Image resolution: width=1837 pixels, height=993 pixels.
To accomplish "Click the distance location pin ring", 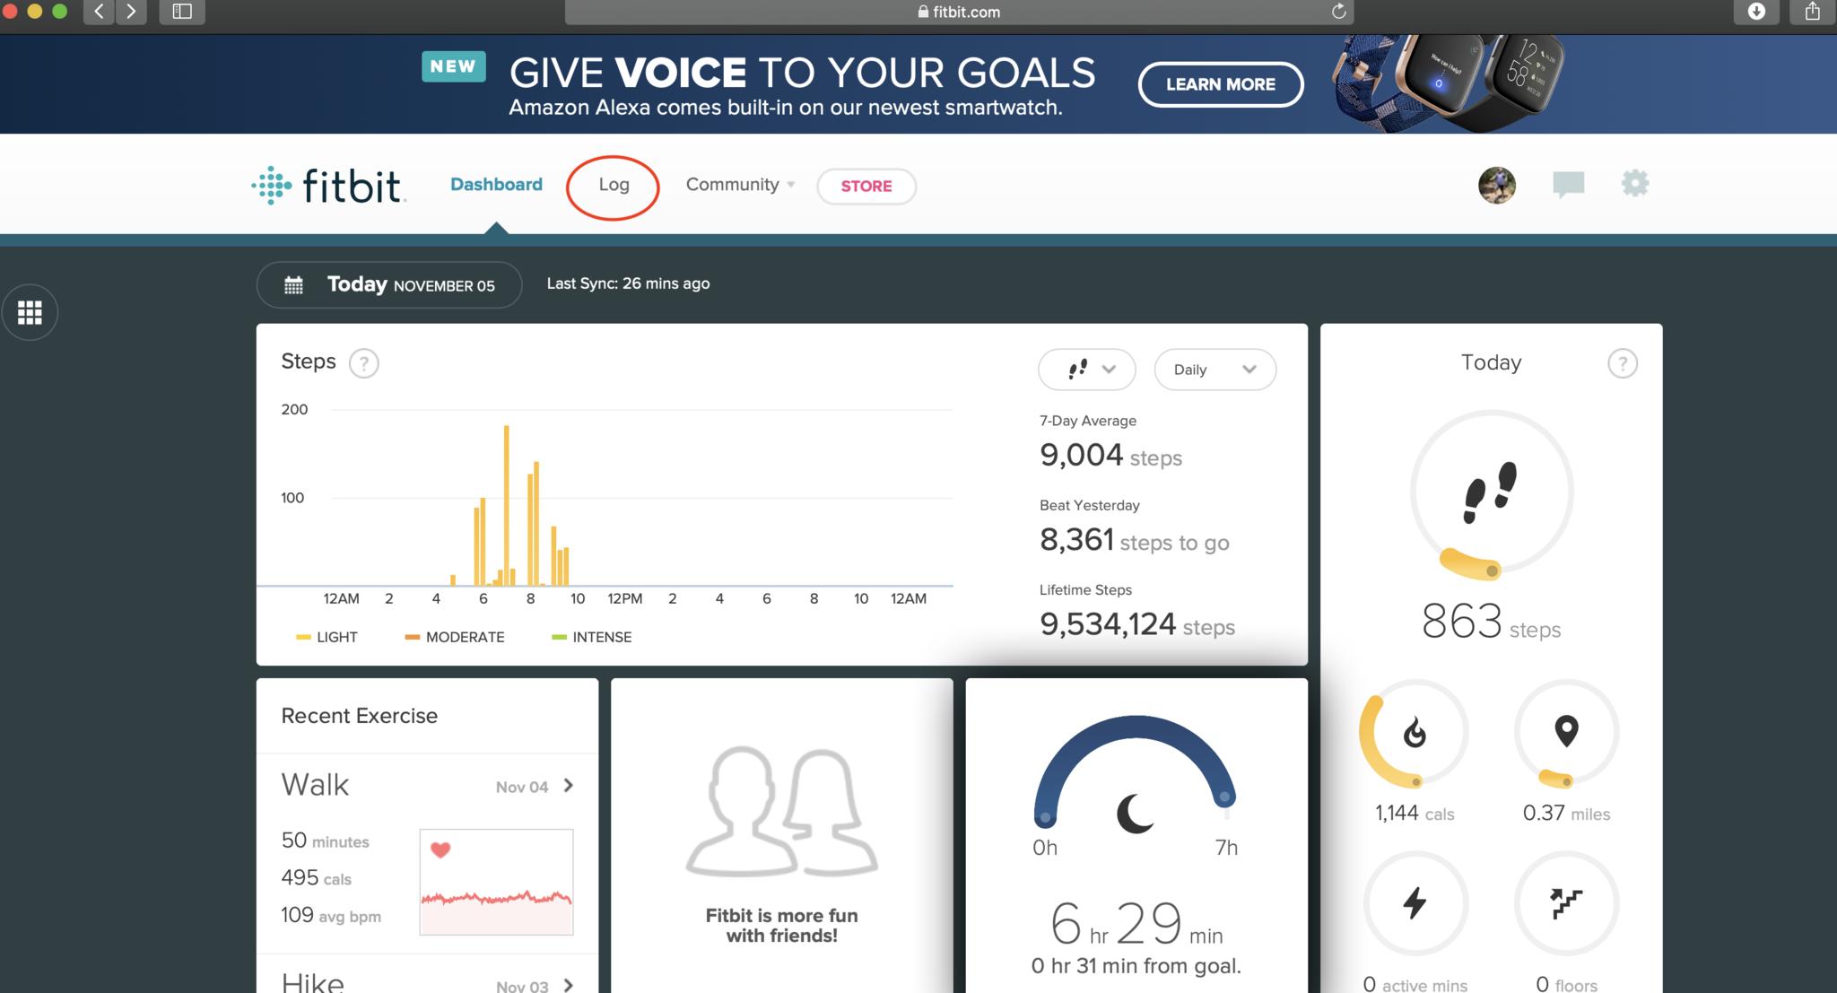I will (x=1566, y=733).
